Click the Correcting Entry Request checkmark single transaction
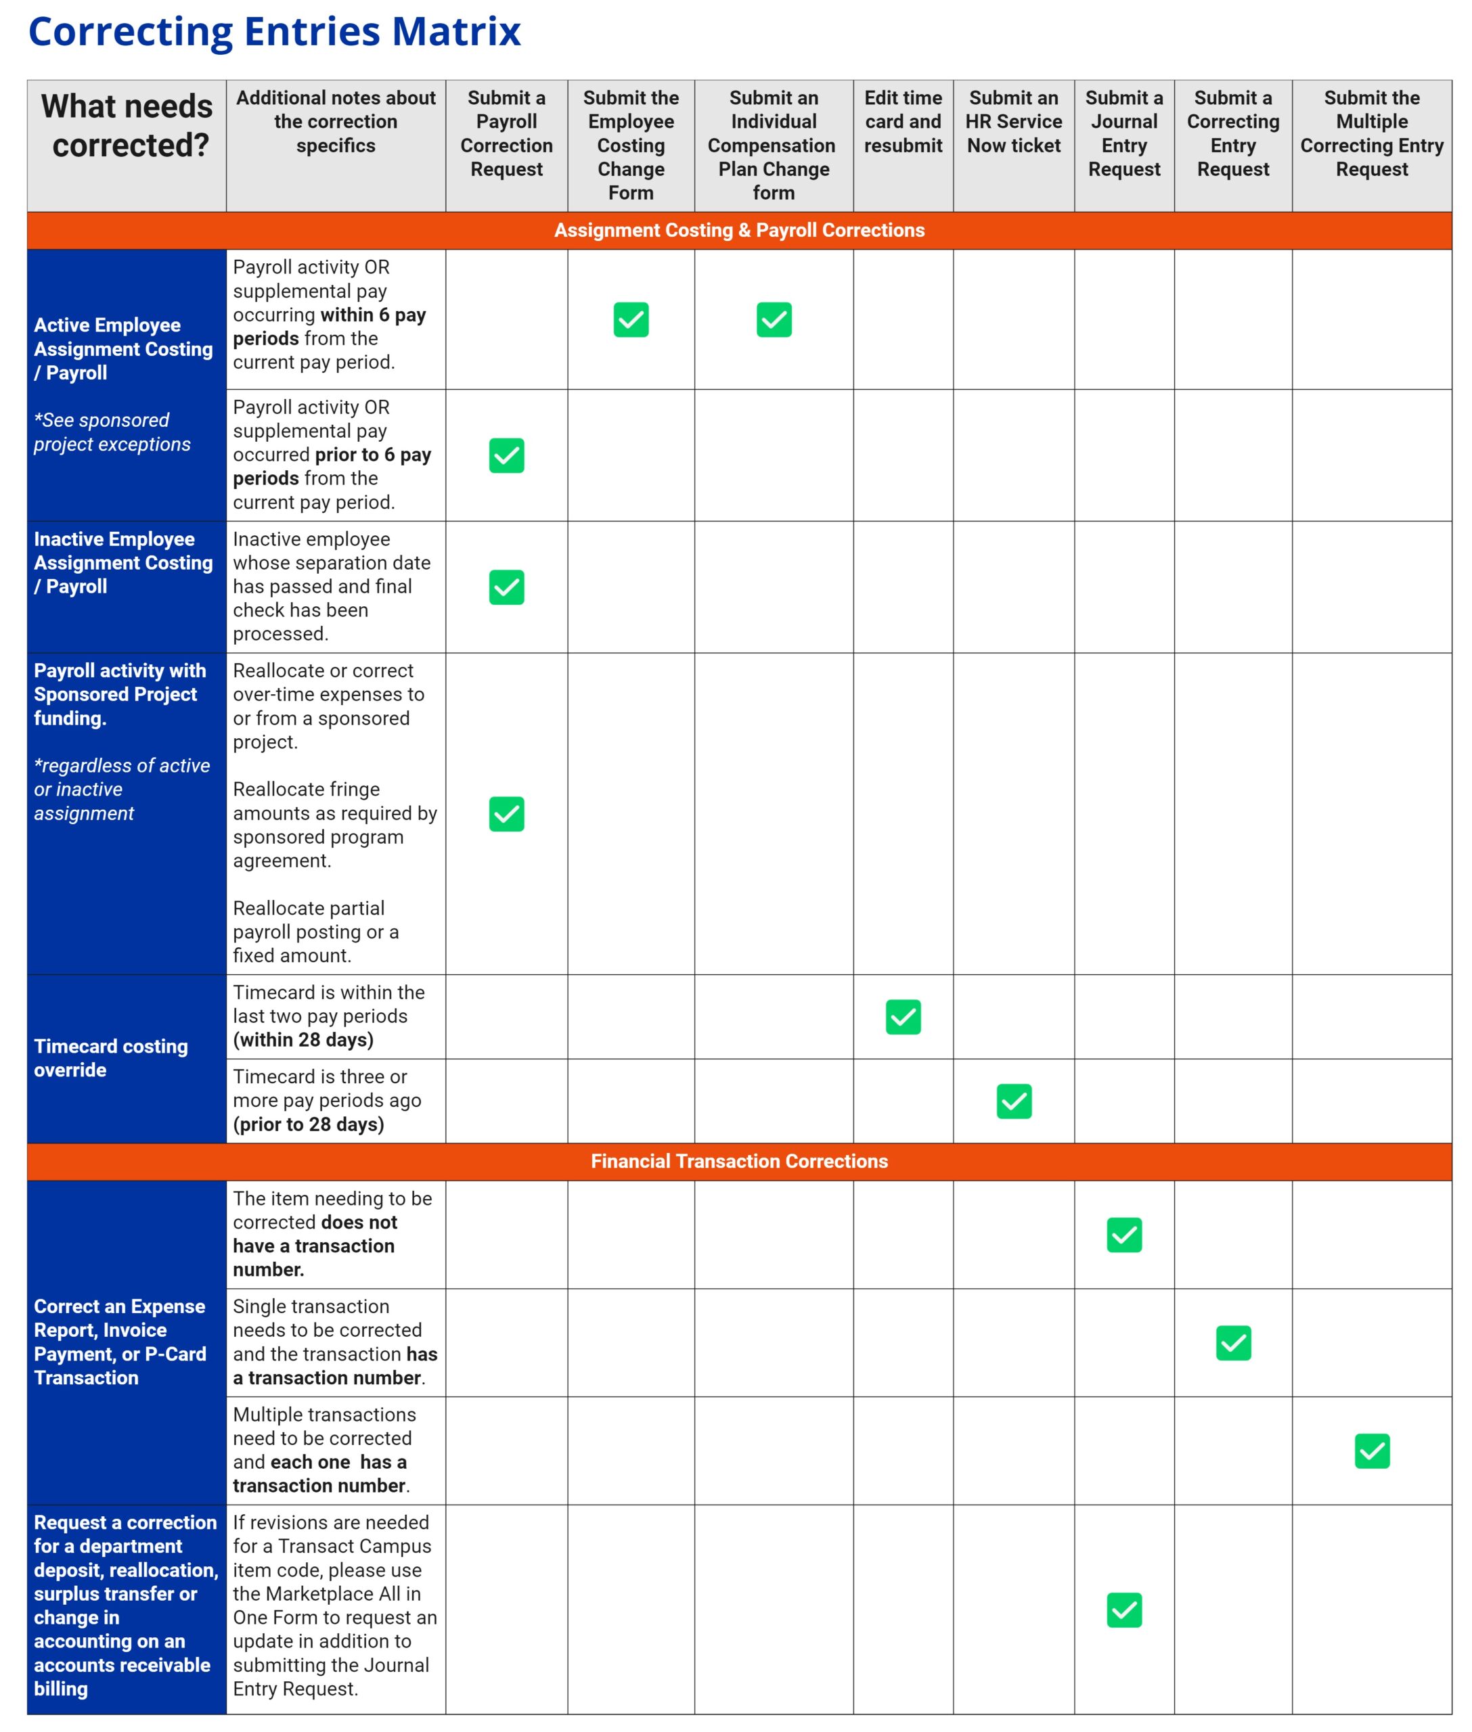This screenshot has height=1732, width=1472. tap(1231, 1331)
